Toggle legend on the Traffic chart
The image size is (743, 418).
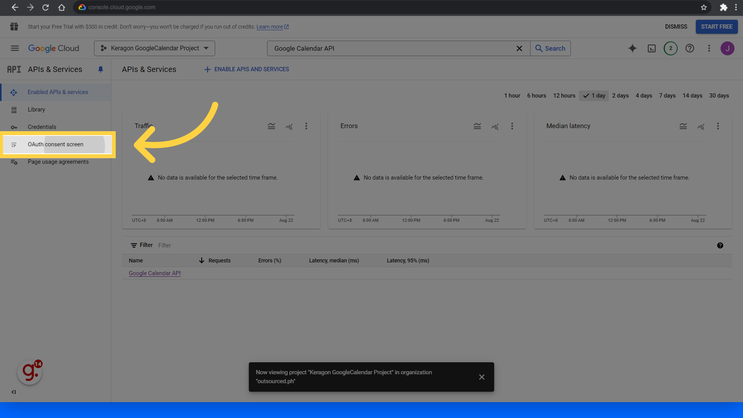pos(271,126)
